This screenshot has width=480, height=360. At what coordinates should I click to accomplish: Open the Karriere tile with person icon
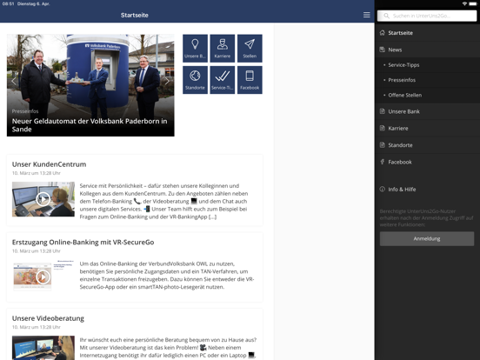(223, 49)
